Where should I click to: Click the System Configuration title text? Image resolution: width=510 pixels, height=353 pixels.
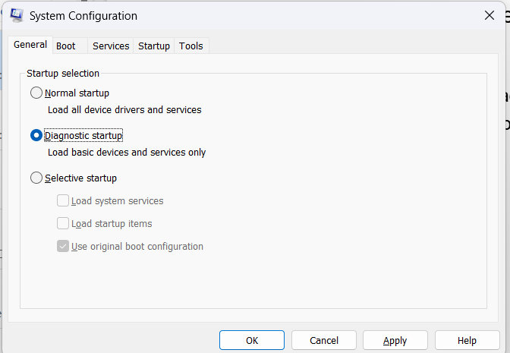pyautogui.click(x=83, y=16)
